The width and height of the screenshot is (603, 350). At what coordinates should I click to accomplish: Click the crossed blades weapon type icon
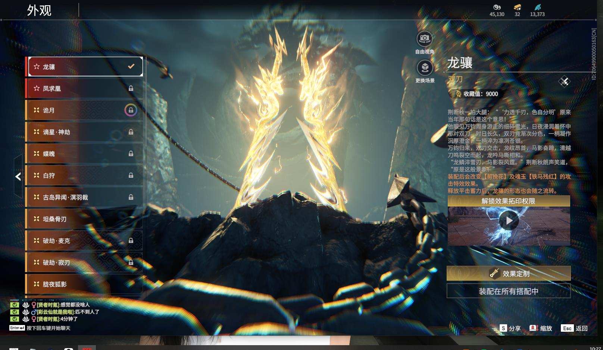(x=564, y=81)
